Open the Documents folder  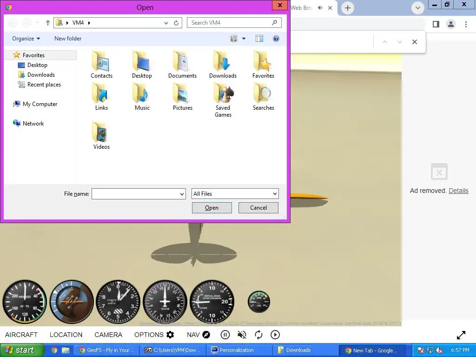pos(182,65)
